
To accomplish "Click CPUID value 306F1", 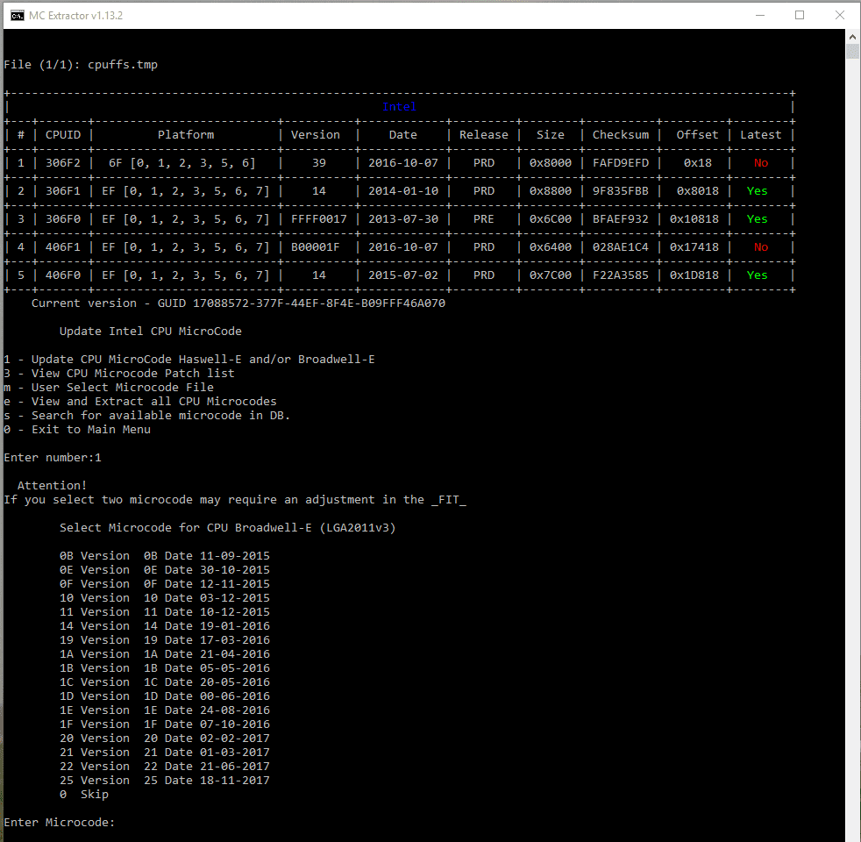I will 63,191.
